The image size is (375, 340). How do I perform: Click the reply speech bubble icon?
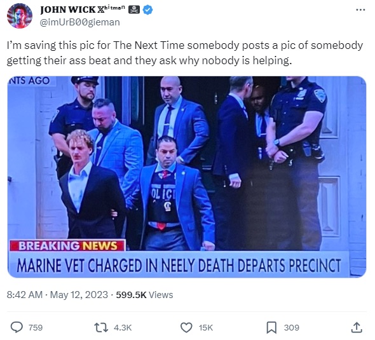click(x=17, y=327)
